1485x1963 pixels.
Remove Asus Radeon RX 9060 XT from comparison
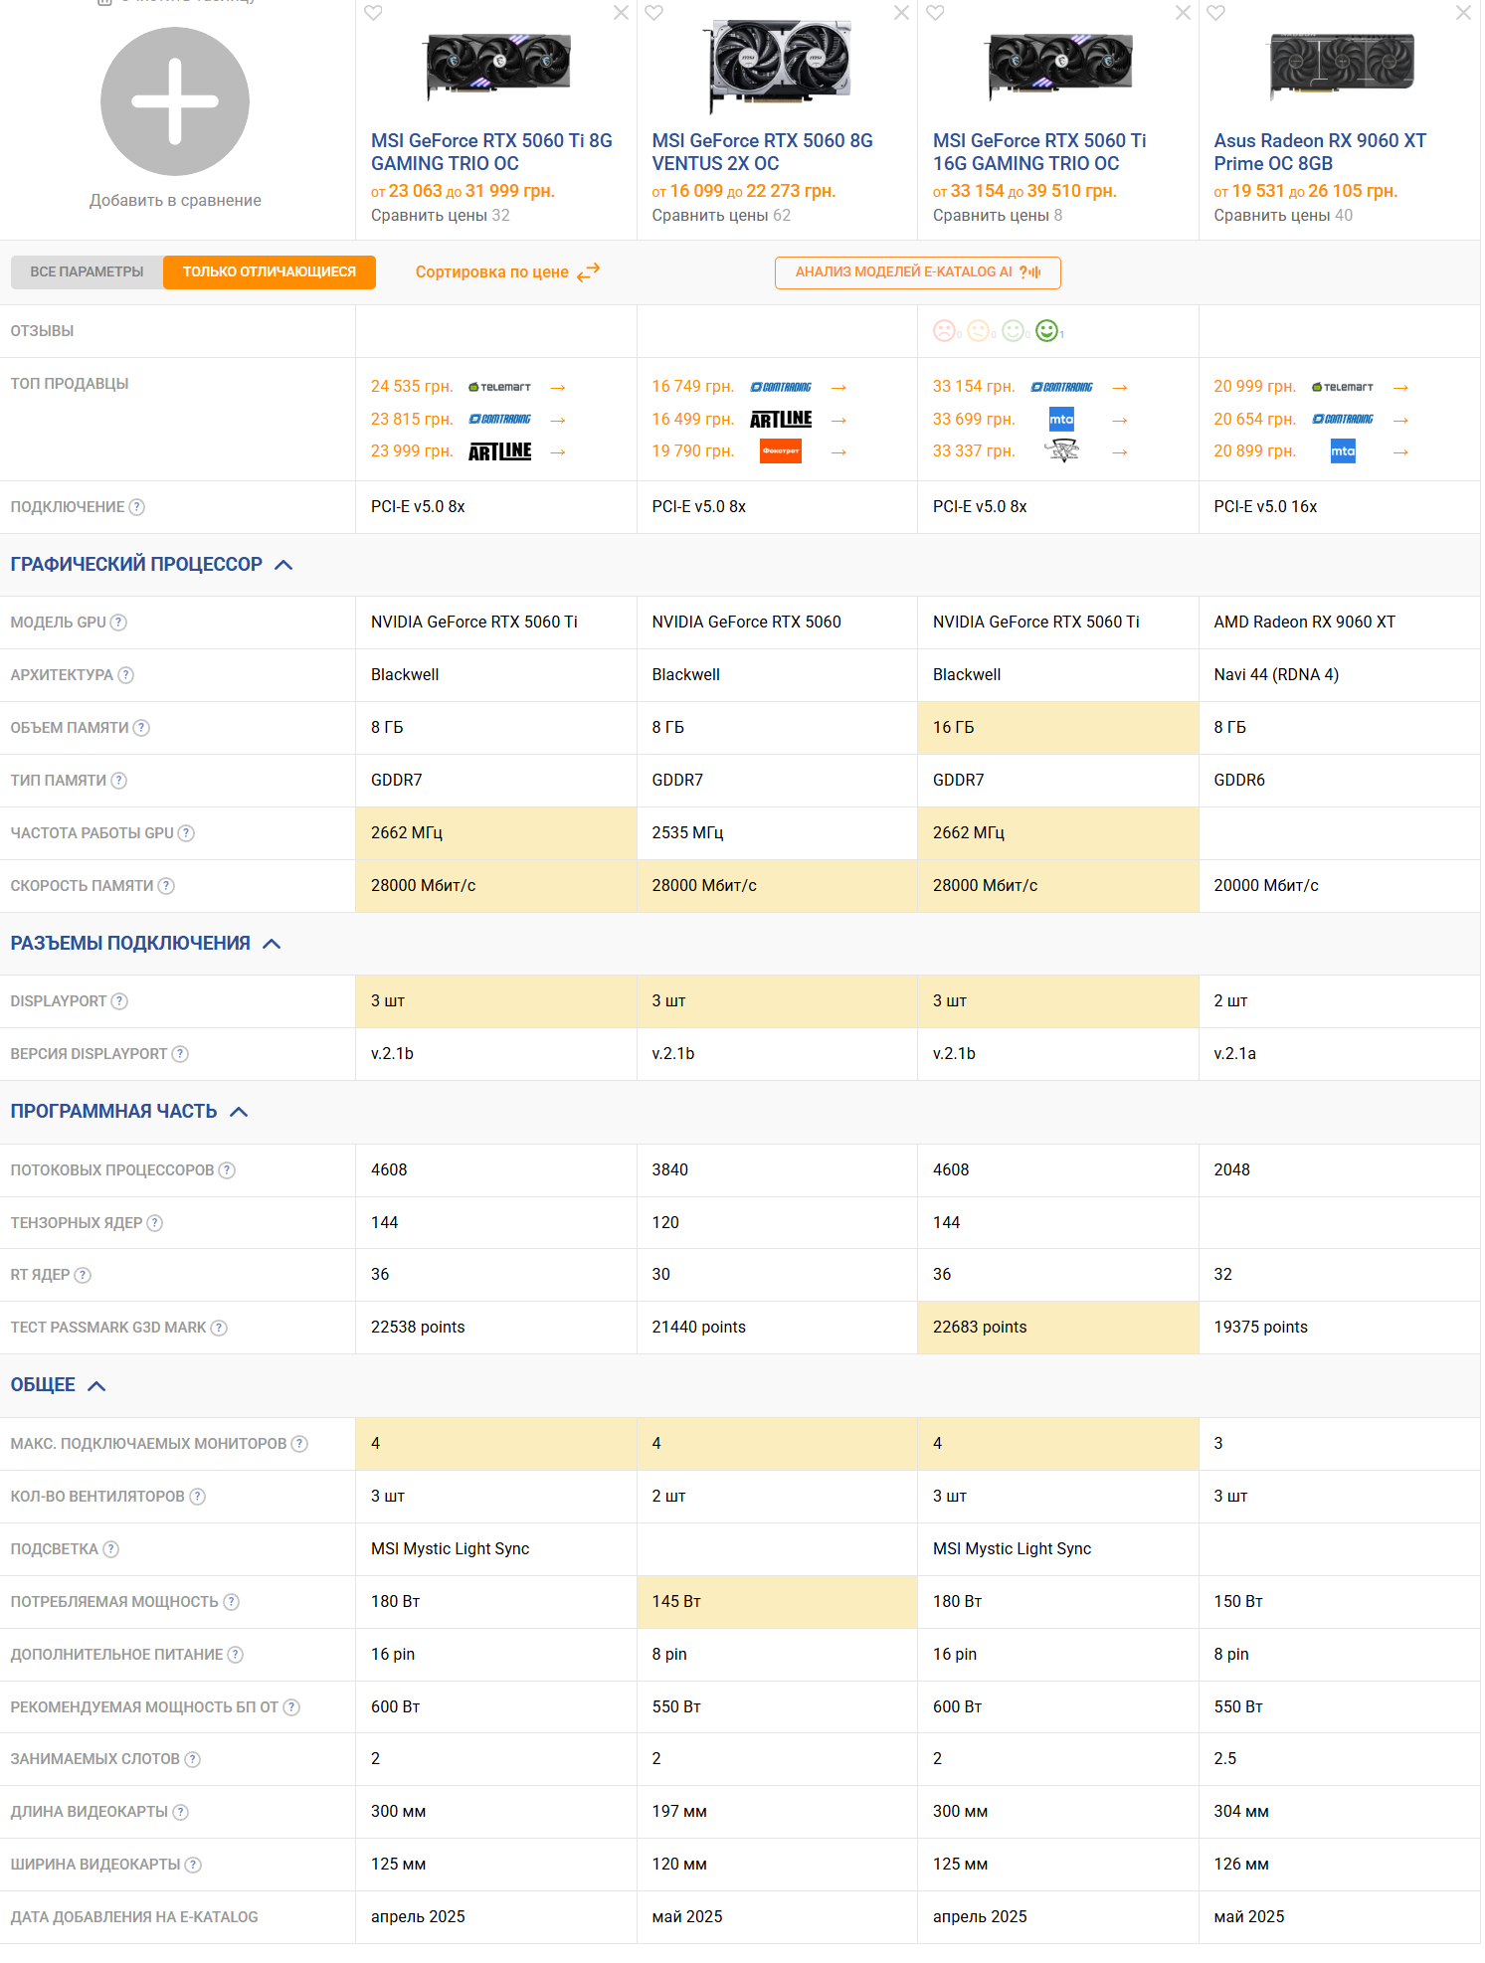[1462, 13]
